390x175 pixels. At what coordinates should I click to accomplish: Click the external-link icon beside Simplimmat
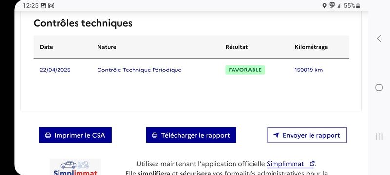312,164
